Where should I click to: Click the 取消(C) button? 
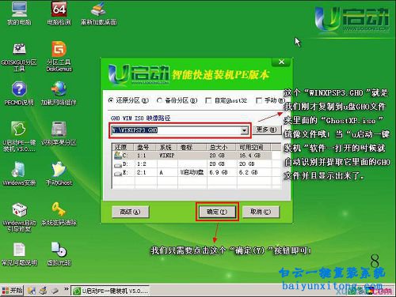pos(261,212)
